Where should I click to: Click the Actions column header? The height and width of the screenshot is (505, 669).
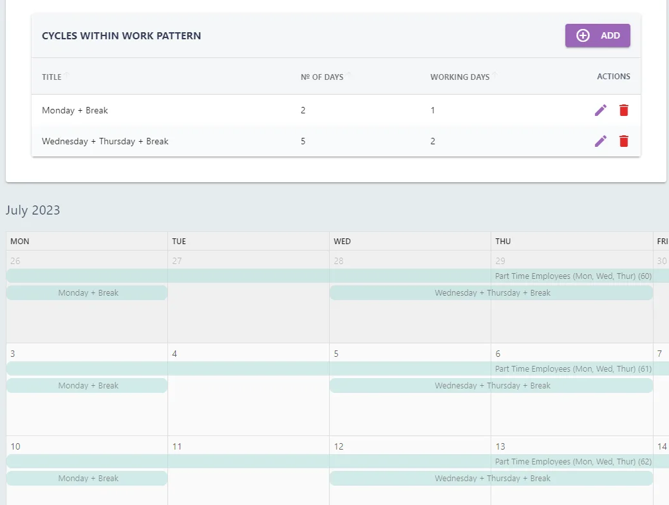tap(613, 77)
